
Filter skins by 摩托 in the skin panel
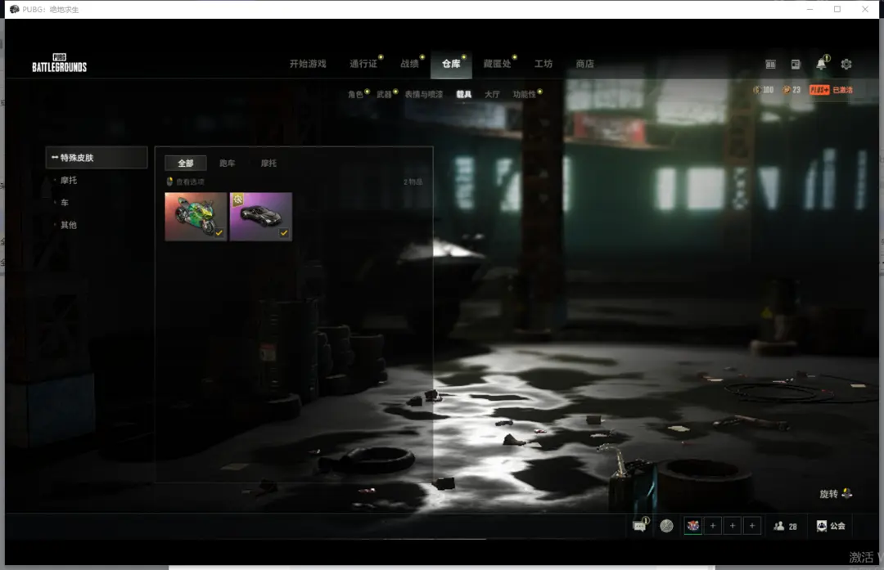pos(269,163)
